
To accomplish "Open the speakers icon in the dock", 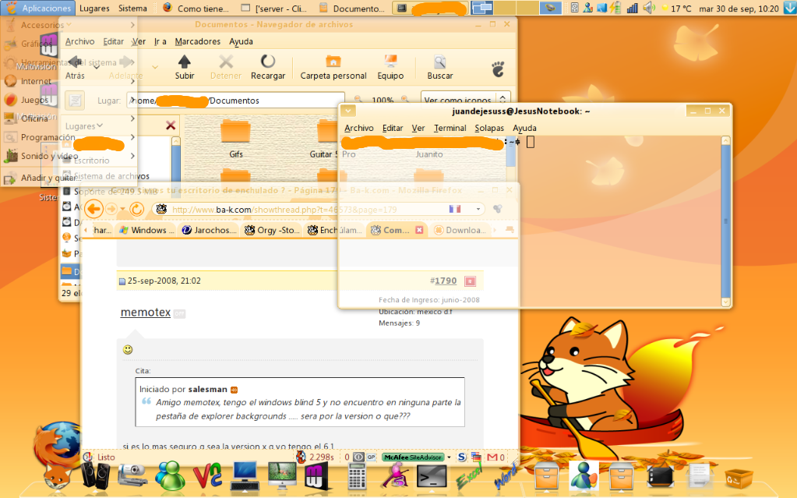I will pyautogui.click(x=95, y=475).
